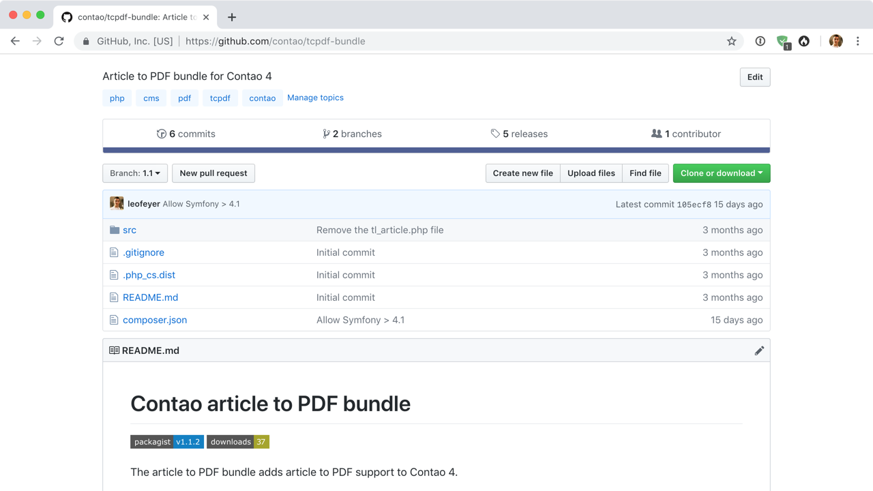
Task: Click the downloads 37 badge
Action: pyautogui.click(x=238, y=442)
